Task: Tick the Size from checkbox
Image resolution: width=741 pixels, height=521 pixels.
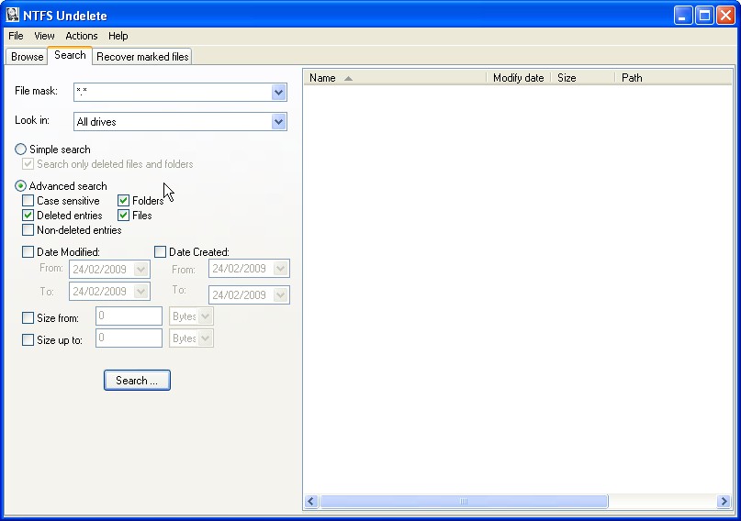Action: click(28, 318)
